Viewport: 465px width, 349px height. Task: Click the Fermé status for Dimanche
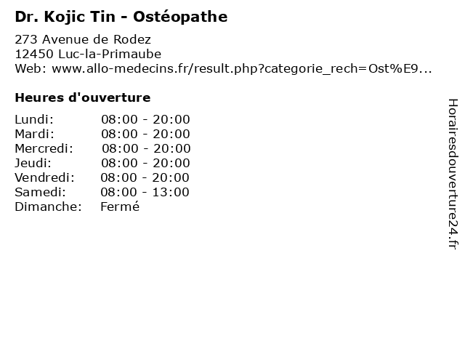click(120, 206)
